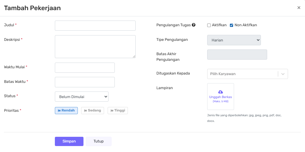Click the Simpan button
This screenshot has height=152, width=305.
click(x=69, y=141)
